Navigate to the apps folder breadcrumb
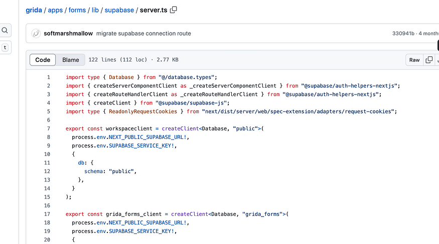Image resolution: width=439 pixels, height=244 pixels. 55,10
